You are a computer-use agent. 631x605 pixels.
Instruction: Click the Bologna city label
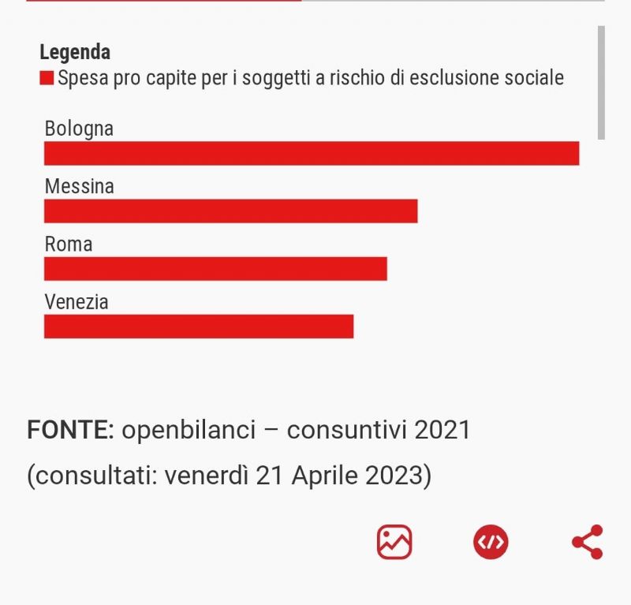(79, 129)
